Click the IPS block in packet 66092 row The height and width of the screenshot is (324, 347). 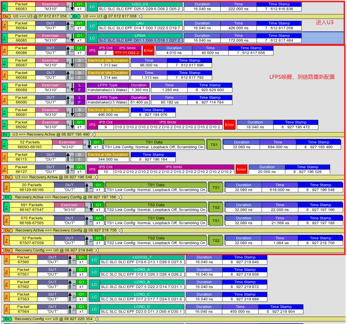point(92,125)
